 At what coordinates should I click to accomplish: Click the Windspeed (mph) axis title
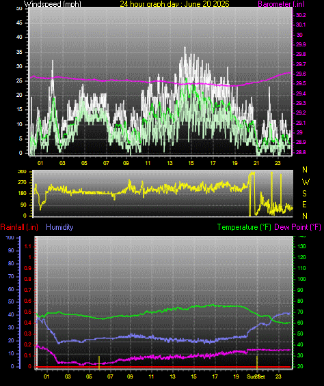tap(53, 3)
